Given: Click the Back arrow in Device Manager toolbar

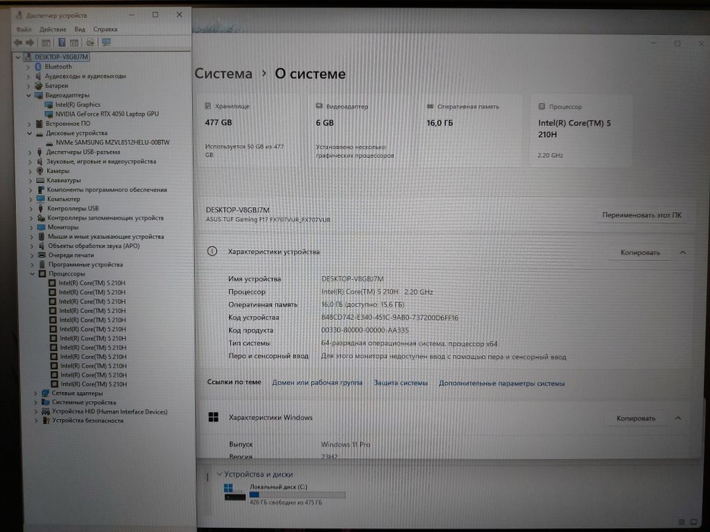Looking at the screenshot, I should coord(18,42).
